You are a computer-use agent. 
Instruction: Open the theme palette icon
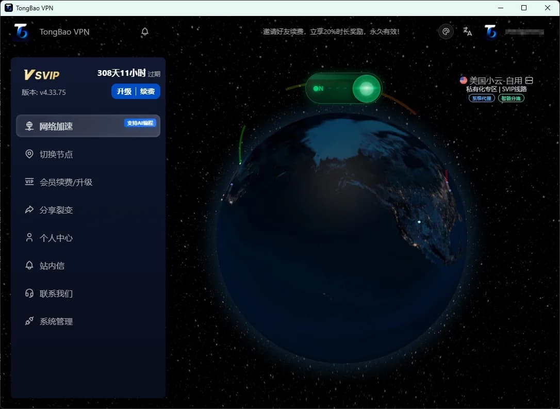coord(446,32)
